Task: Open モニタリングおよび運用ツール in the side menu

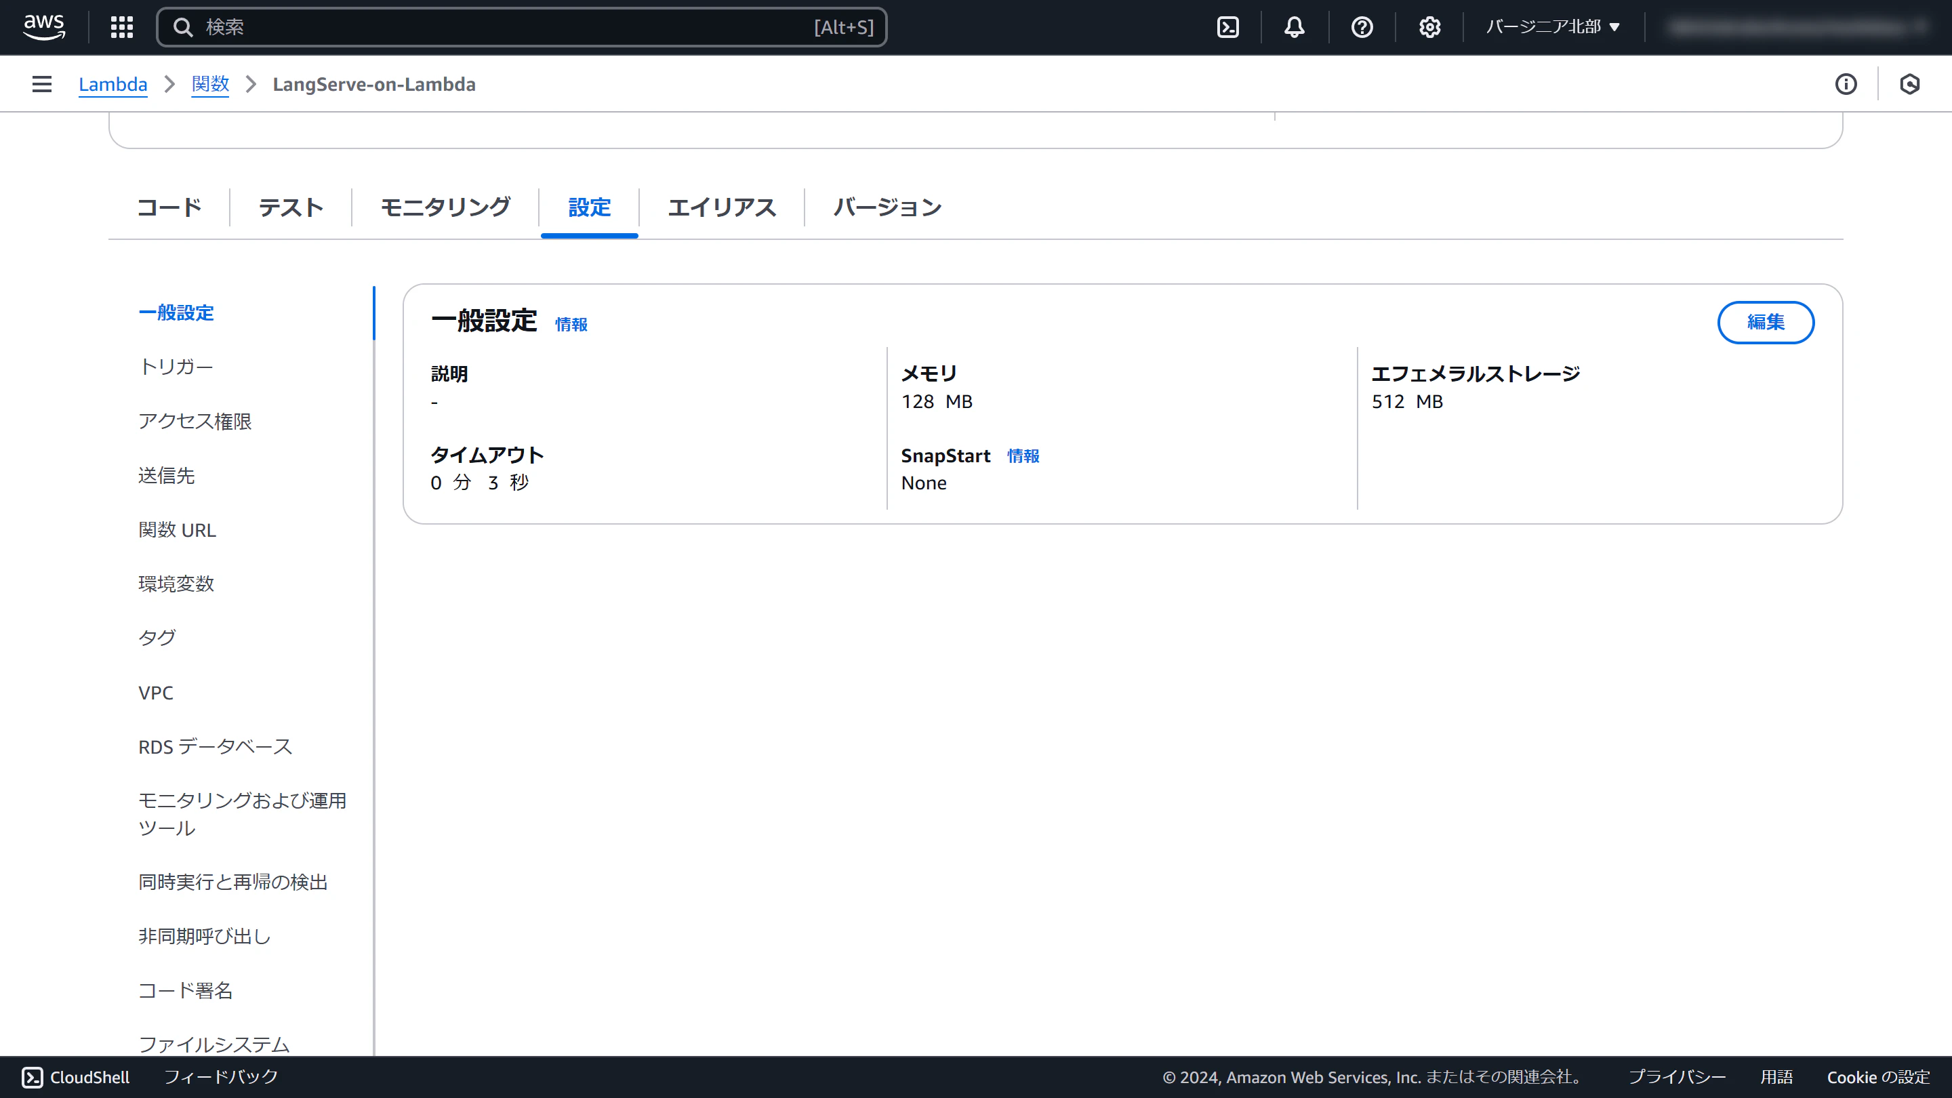Action: 243,814
